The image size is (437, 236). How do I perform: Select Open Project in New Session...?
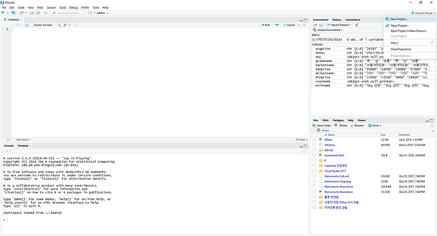point(408,31)
